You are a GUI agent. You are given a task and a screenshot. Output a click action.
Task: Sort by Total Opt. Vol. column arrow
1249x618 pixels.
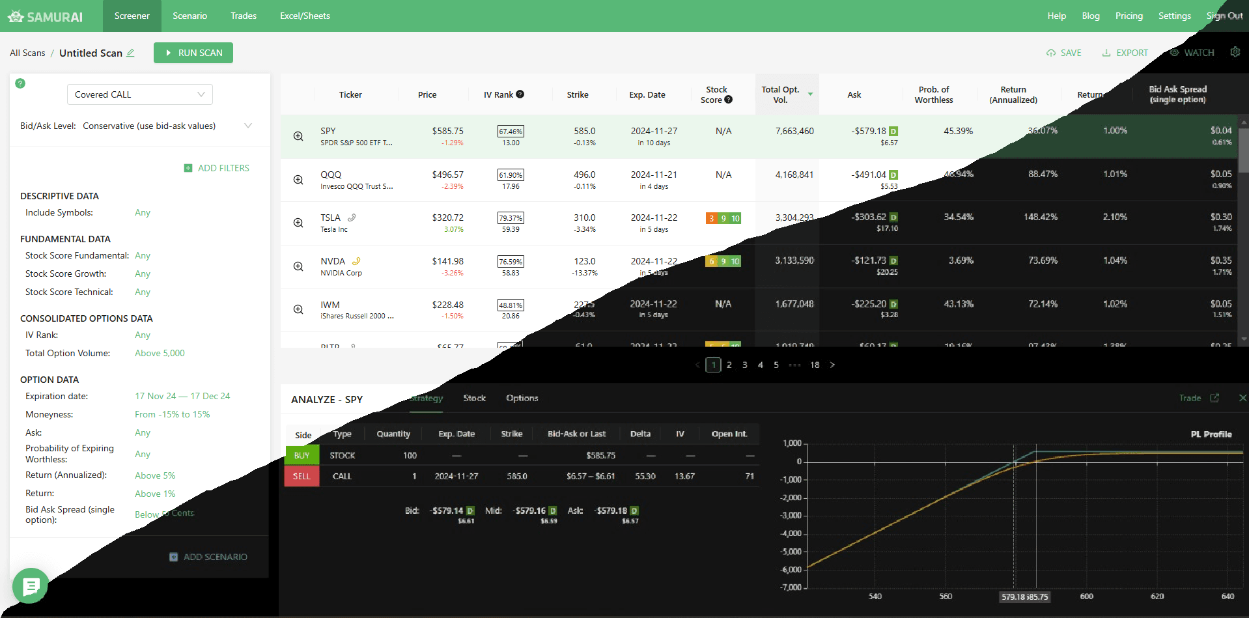coord(810,94)
